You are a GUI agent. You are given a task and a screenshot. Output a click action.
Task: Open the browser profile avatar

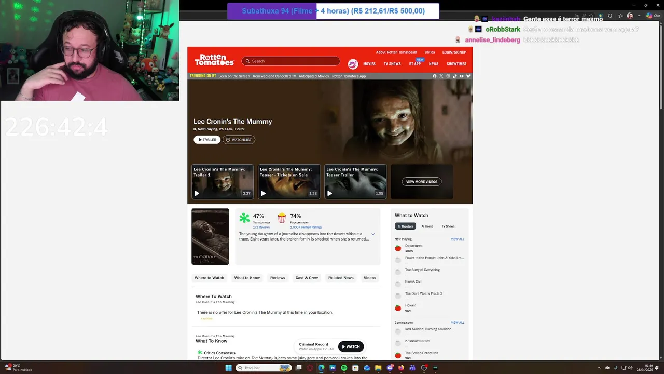(630, 16)
